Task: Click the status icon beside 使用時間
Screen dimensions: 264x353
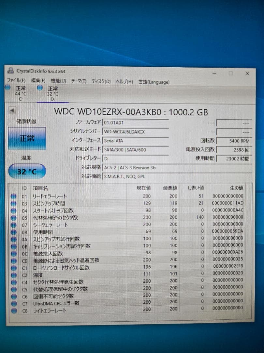Action: [13, 231]
